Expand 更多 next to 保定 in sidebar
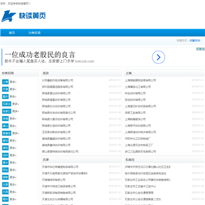Viewport: 205px width, 205px height. (x=13, y=148)
